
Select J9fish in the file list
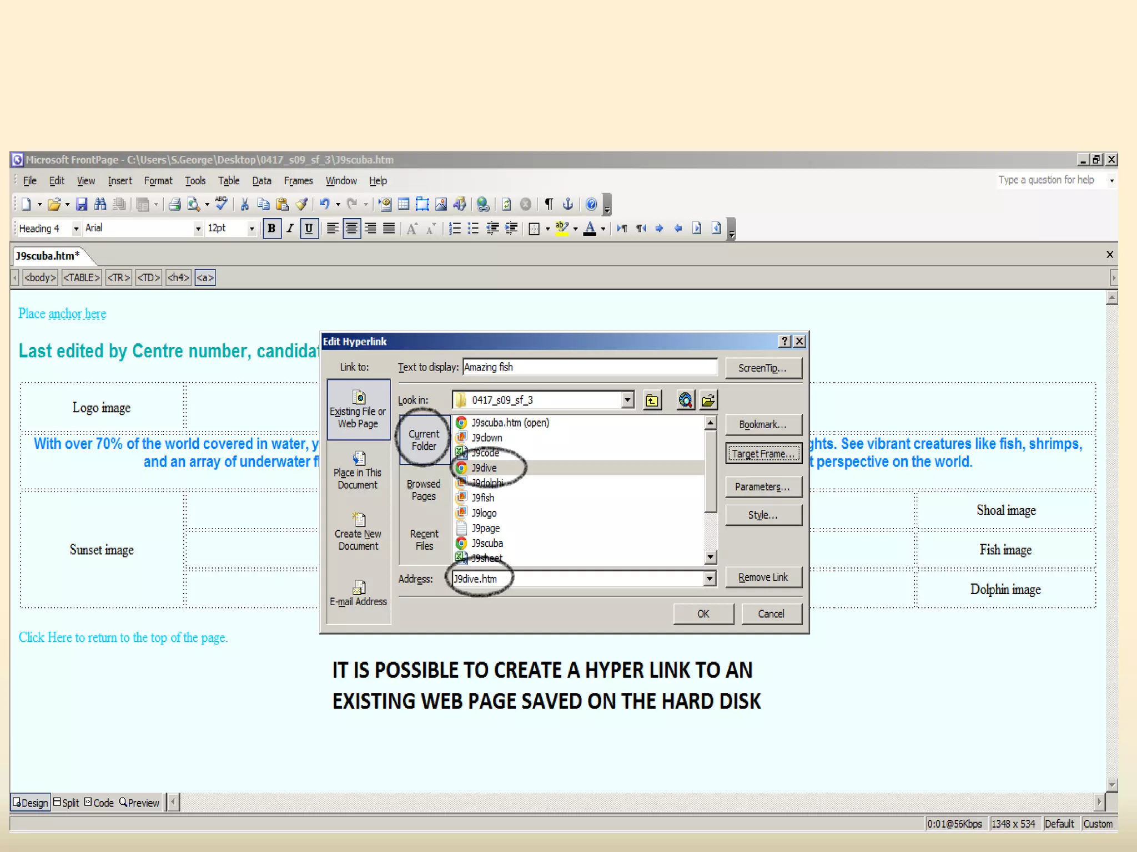[x=482, y=498]
